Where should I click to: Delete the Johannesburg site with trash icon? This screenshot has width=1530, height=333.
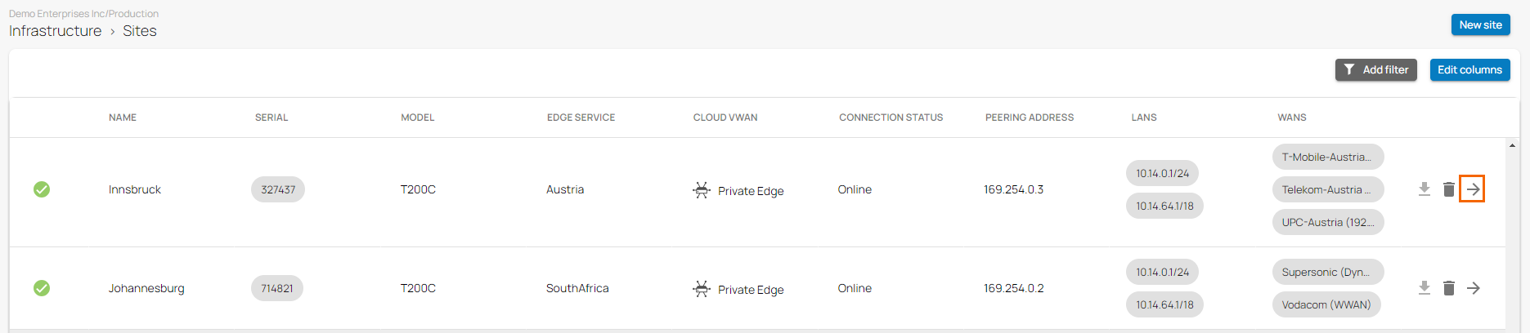pos(1448,288)
